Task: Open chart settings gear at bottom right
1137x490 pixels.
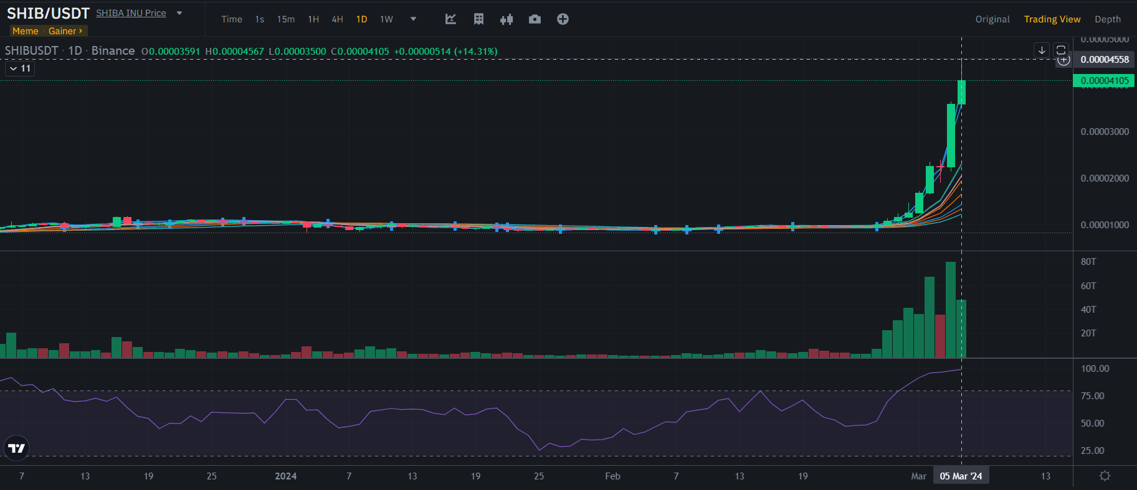Action: (1105, 476)
